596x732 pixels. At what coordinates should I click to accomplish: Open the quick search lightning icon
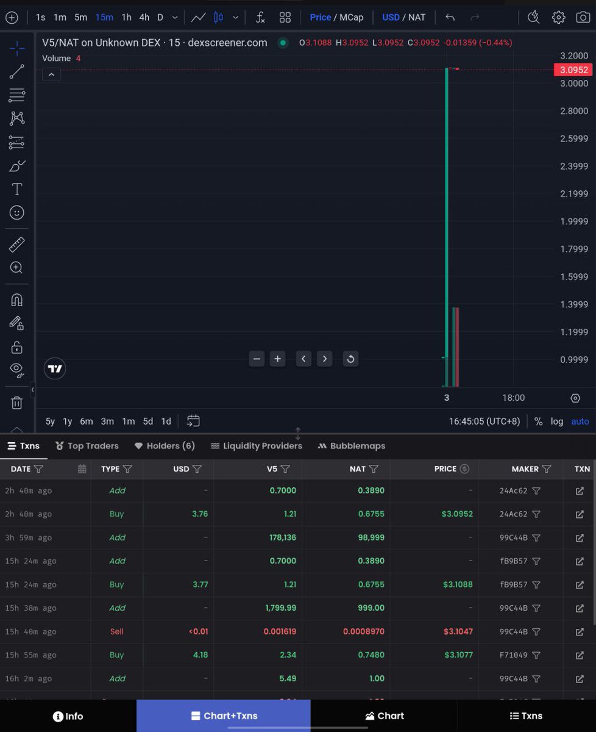point(533,17)
